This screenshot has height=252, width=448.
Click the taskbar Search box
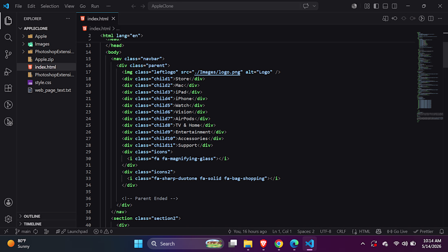(x=186, y=244)
